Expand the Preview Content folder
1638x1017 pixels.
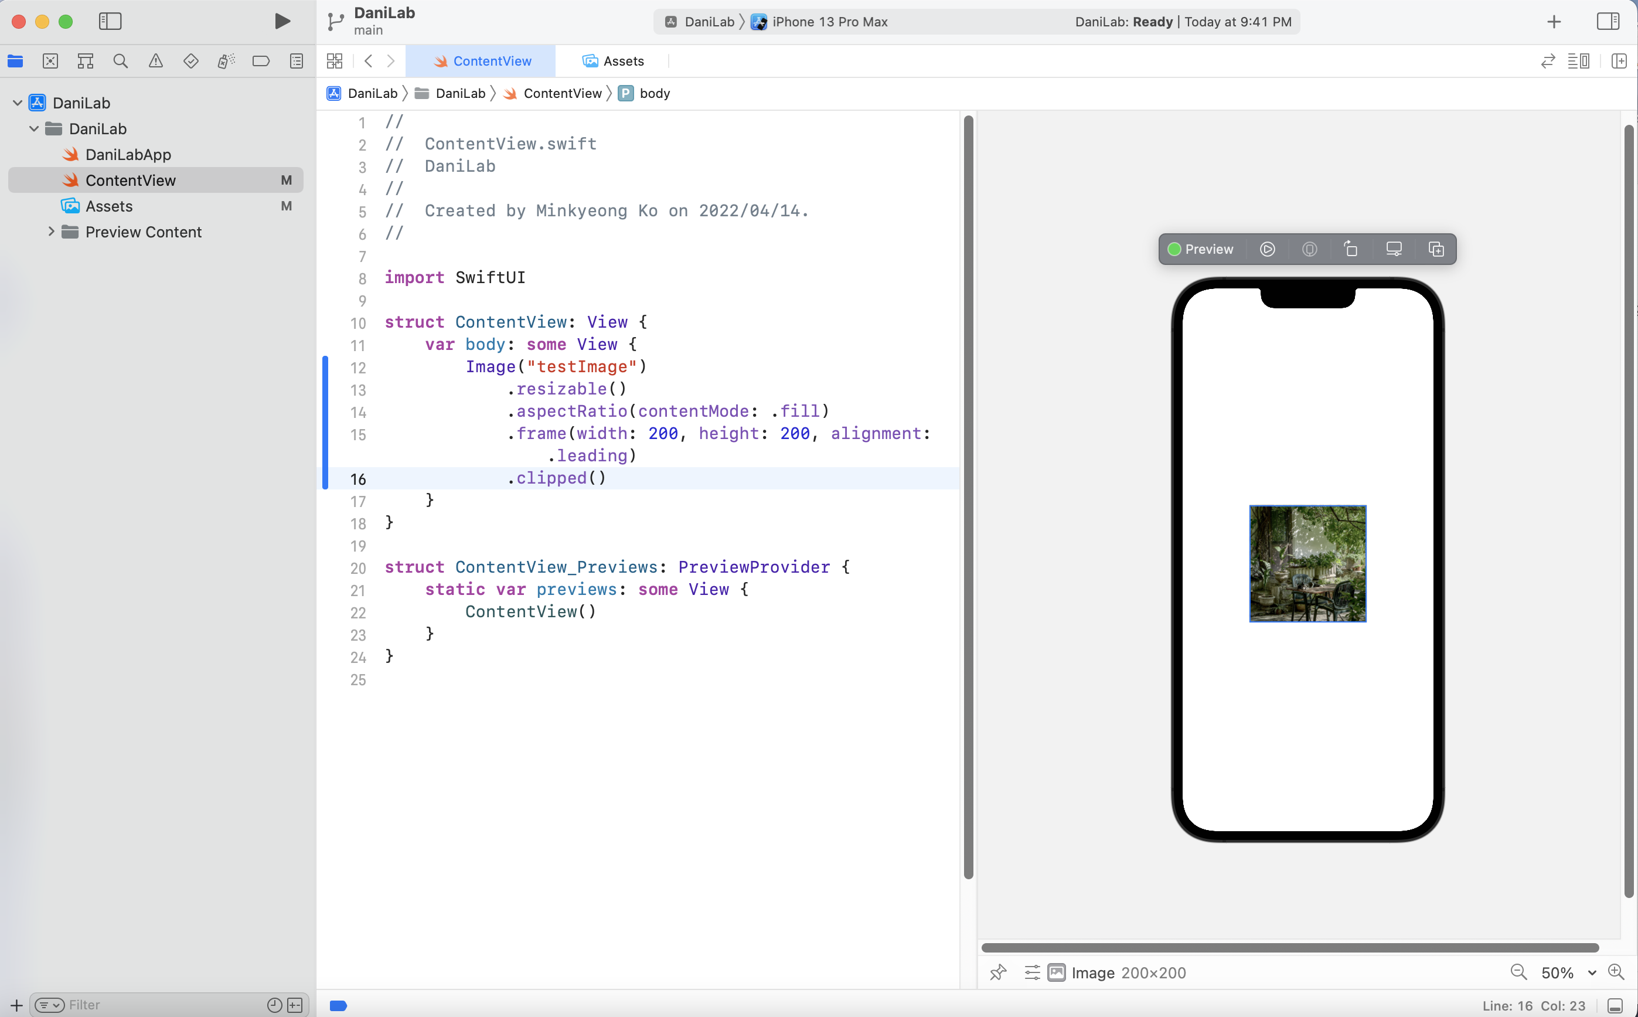(x=51, y=232)
